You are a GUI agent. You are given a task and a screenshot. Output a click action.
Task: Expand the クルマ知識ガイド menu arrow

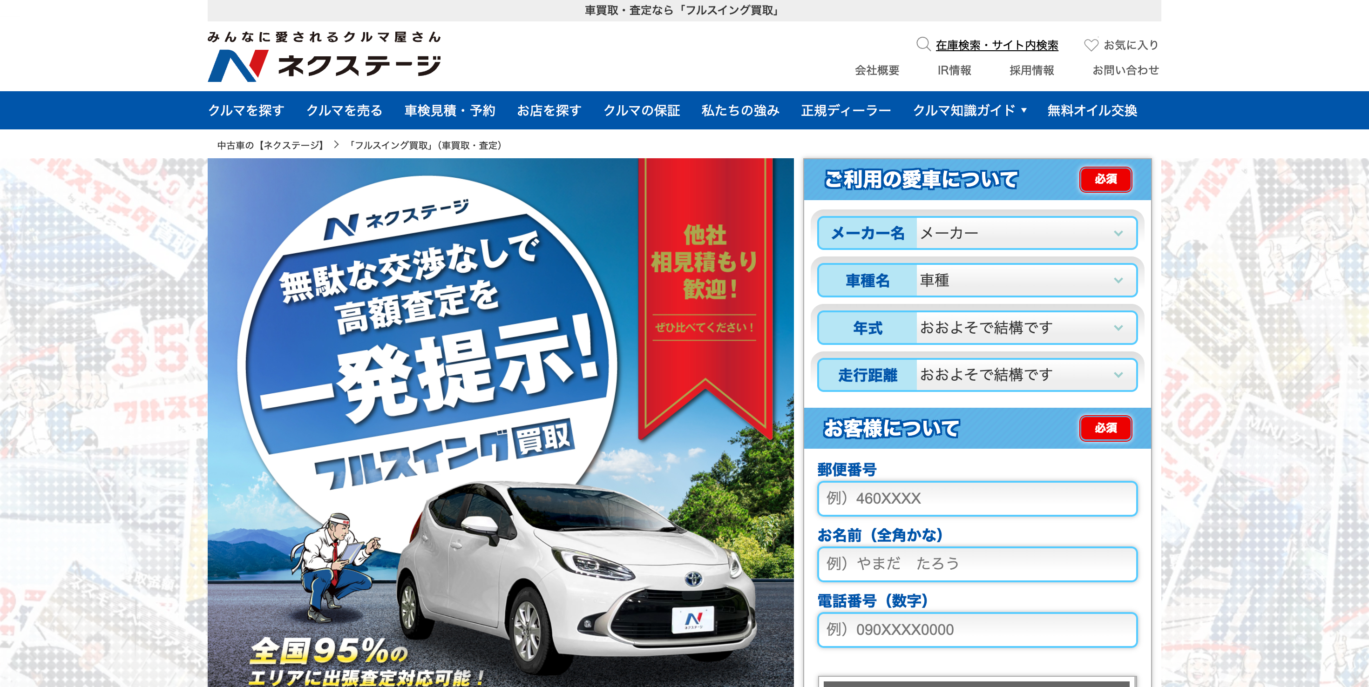click(1024, 110)
